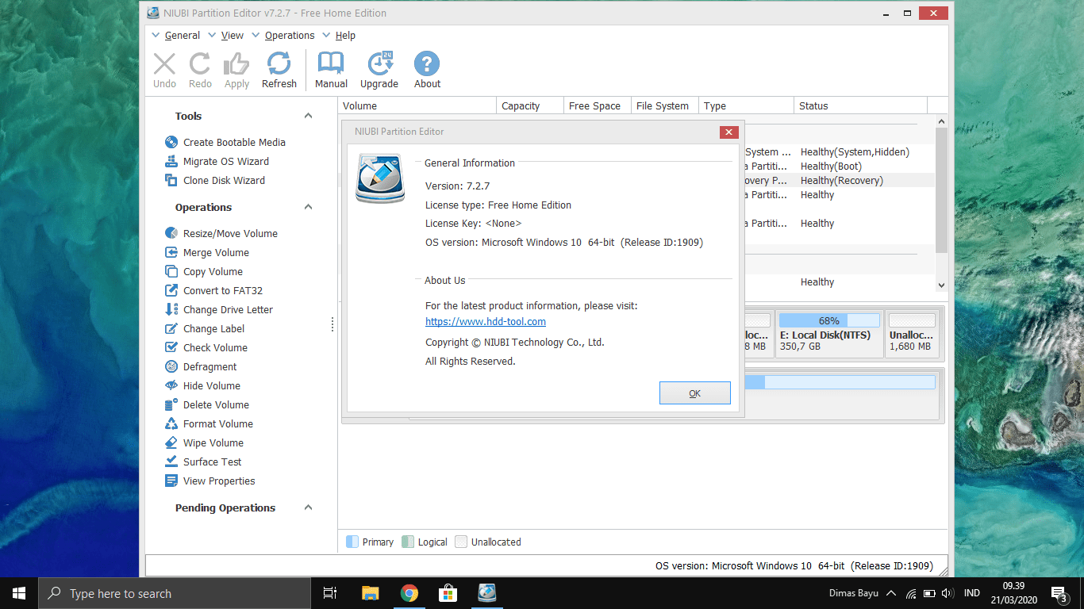Click the Logical legend color swatch

pyautogui.click(x=408, y=542)
